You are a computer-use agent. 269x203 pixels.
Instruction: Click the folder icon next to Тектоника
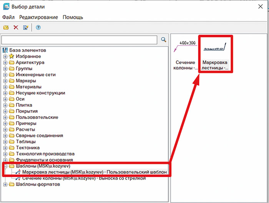[x=12, y=148]
